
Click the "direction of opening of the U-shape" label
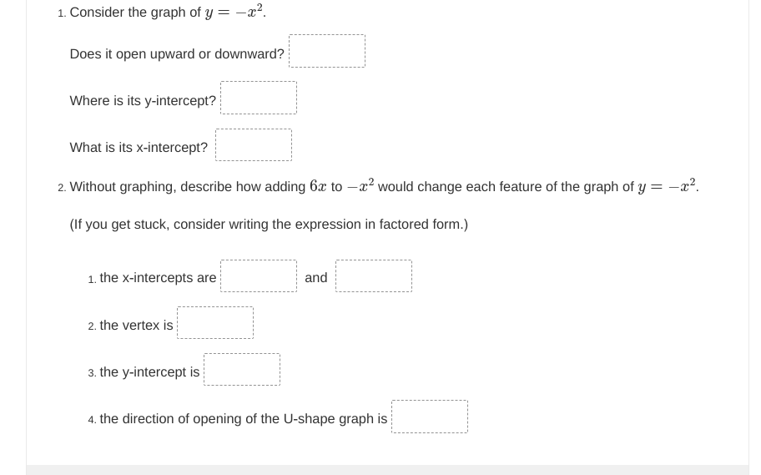tap(243, 419)
